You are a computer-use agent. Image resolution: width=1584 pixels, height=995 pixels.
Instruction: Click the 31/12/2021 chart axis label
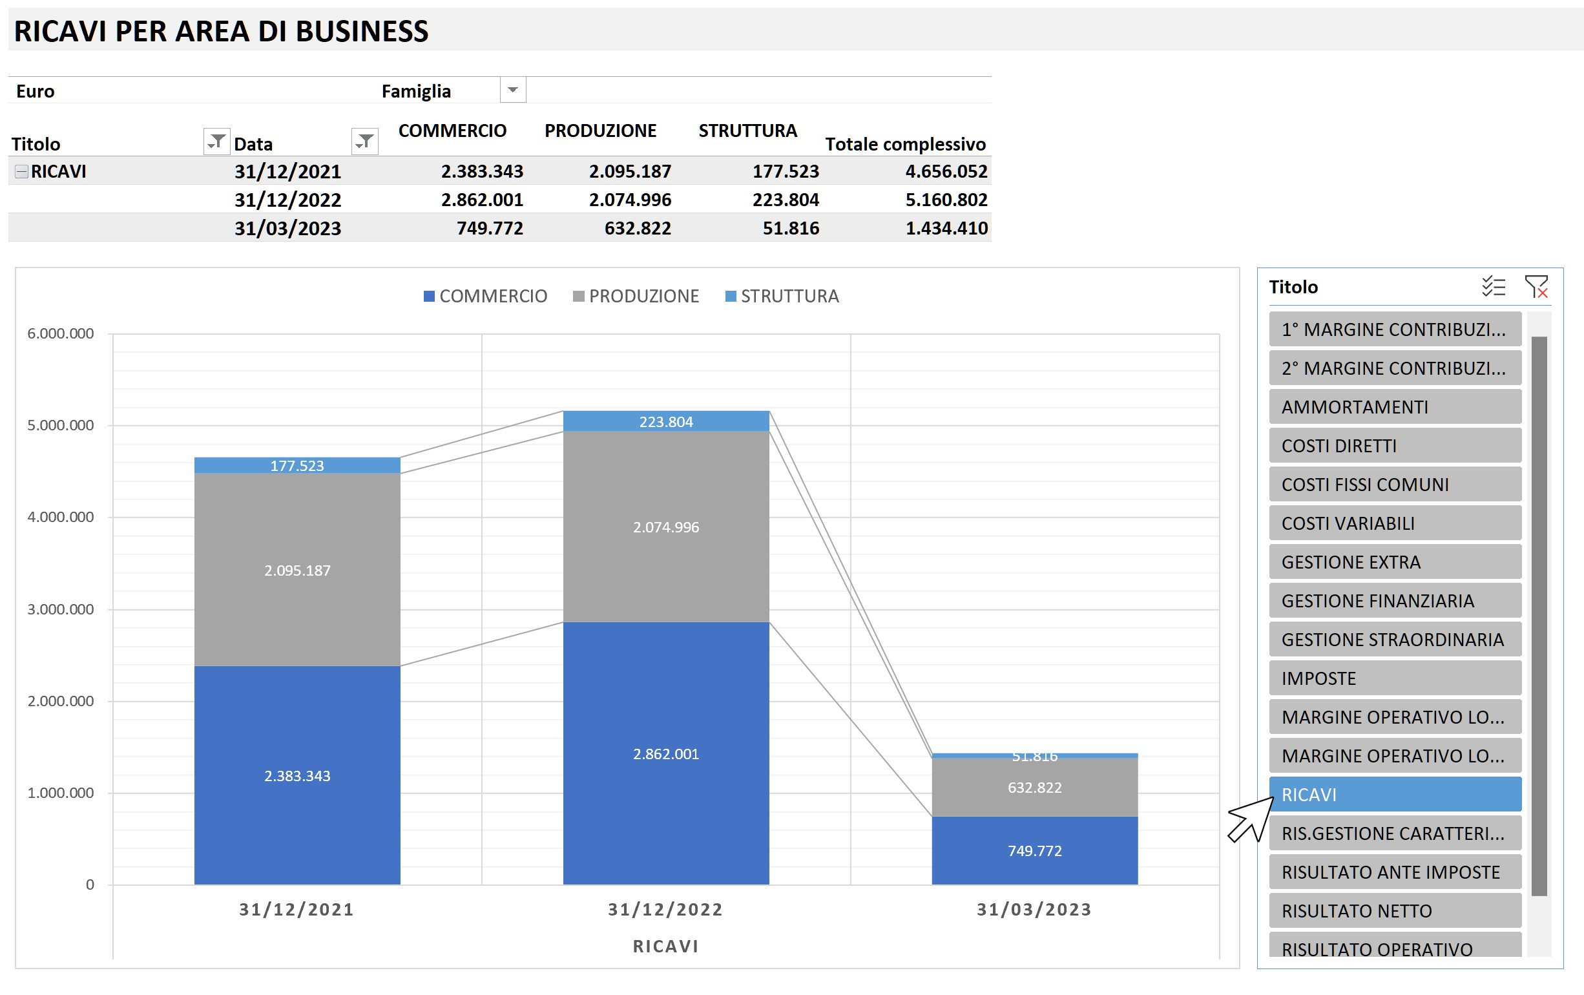click(297, 910)
